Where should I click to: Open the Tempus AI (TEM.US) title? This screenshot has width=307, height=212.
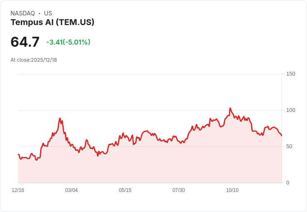click(53, 22)
